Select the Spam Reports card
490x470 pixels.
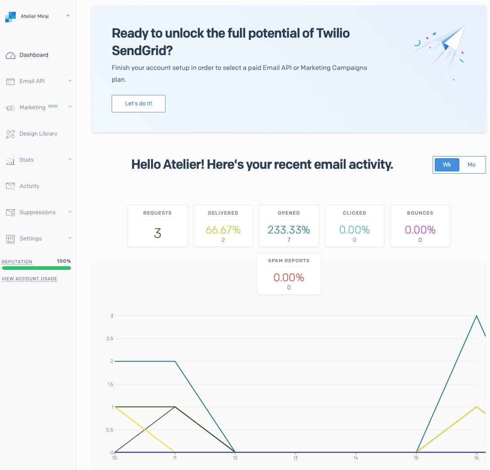pyautogui.click(x=289, y=273)
